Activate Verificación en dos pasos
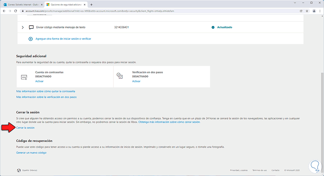 click(x=136, y=81)
